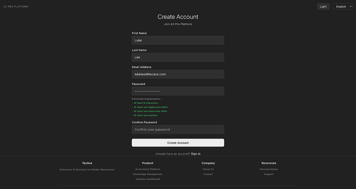Open the Contact footer link
This screenshot has width=356, height=189.
coord(208,174)
